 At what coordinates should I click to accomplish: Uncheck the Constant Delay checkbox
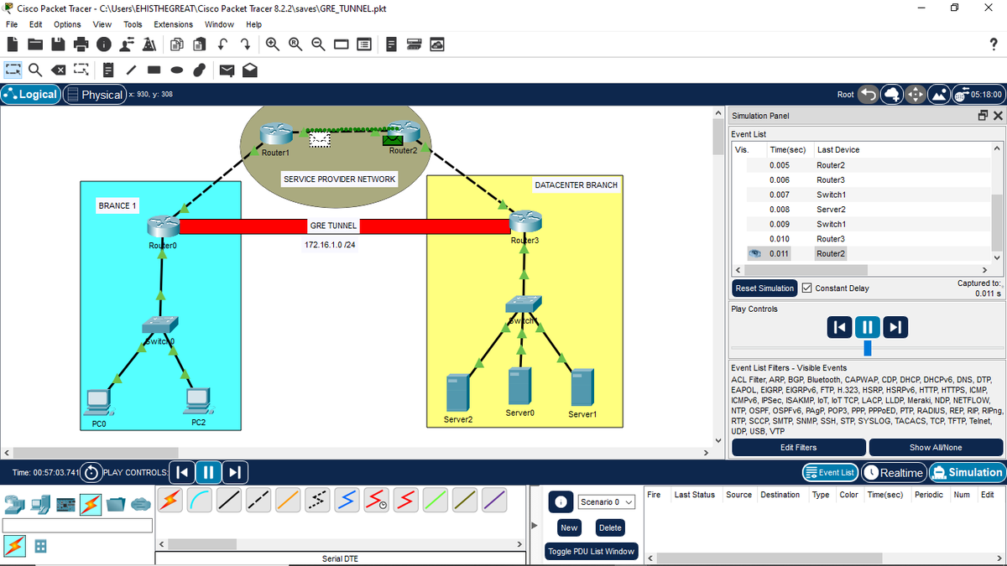pyautogui.click(x=807, y=288)
